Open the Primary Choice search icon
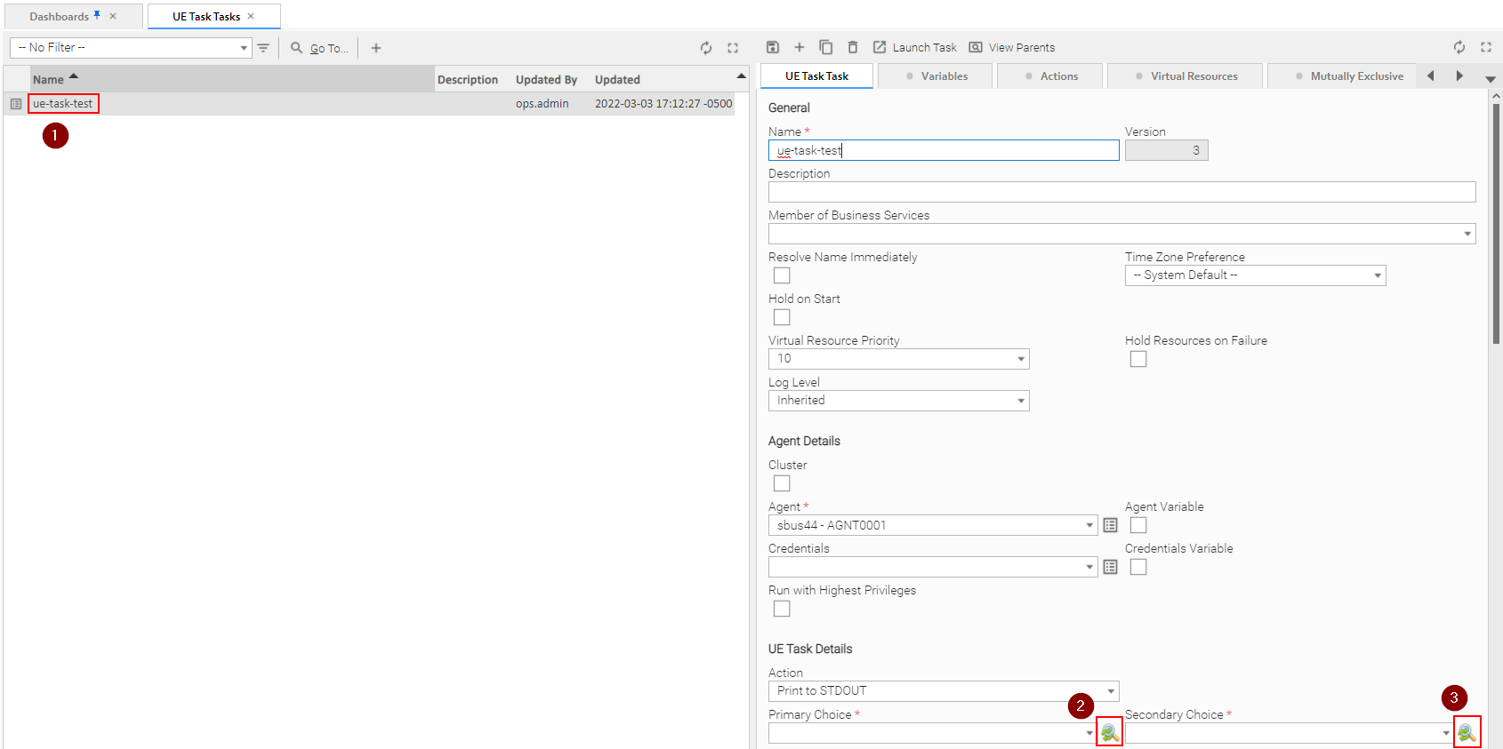The height and width of the screenshot is (749, 1503). (1109, 733)
